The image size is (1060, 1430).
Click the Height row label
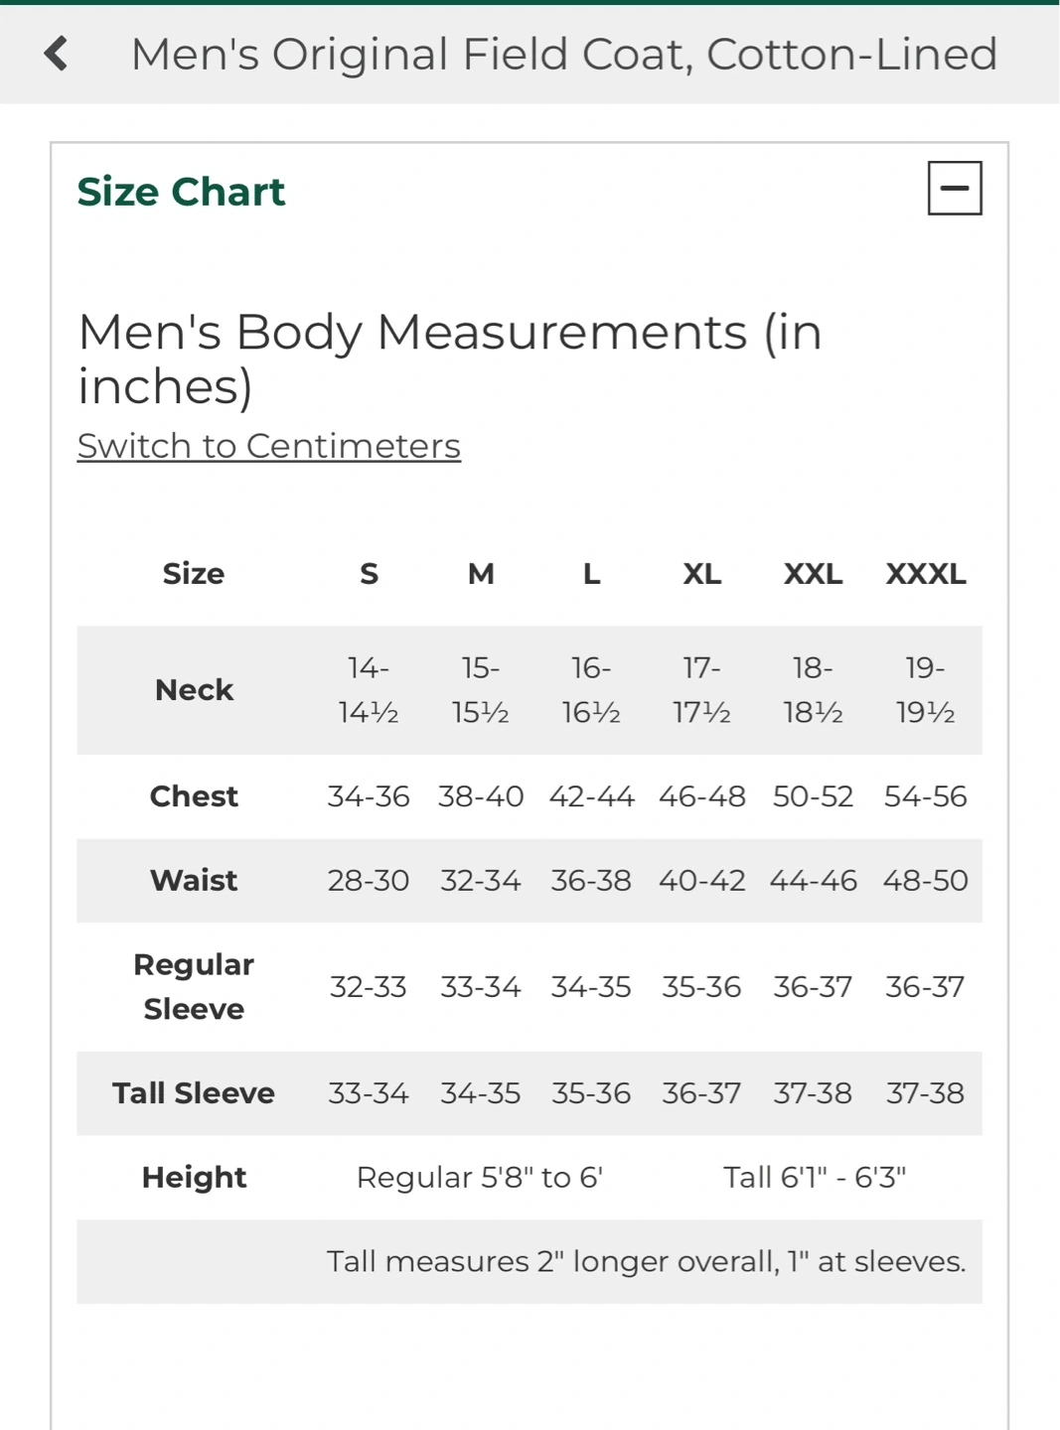(194, 1178)
